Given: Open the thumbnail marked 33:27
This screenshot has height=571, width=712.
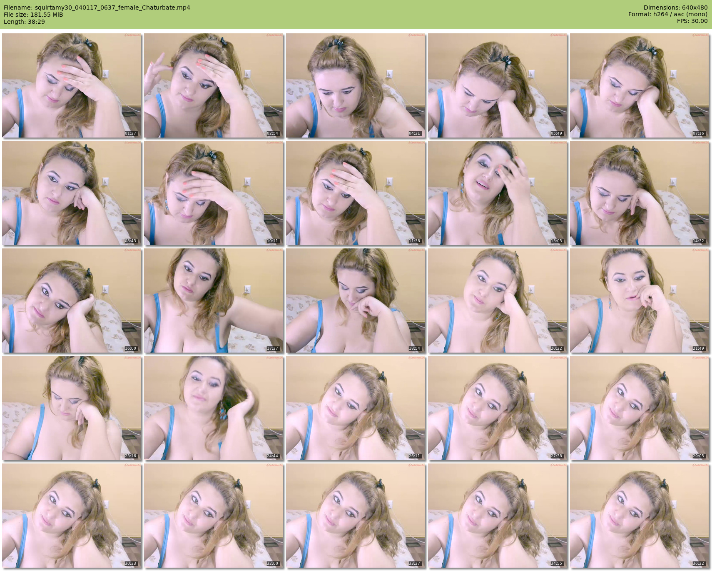Looking at the screenshot, I should tap(356, 516).
